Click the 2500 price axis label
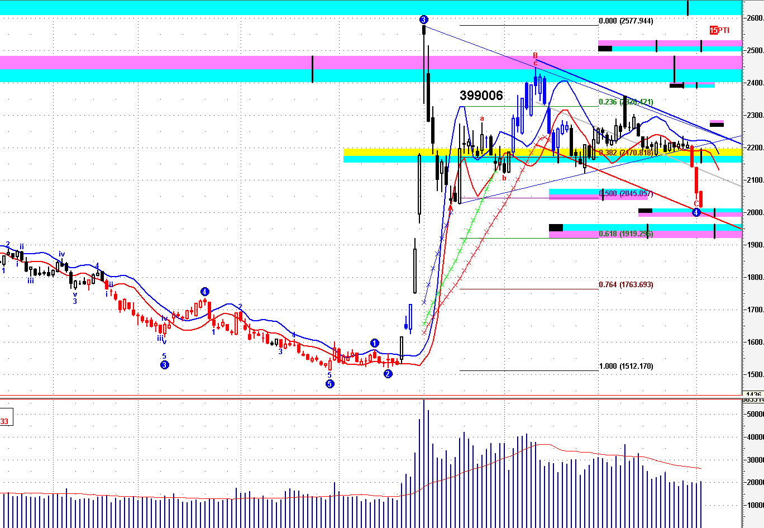Viewport: 764px width, 528px height. coord(755,50)
